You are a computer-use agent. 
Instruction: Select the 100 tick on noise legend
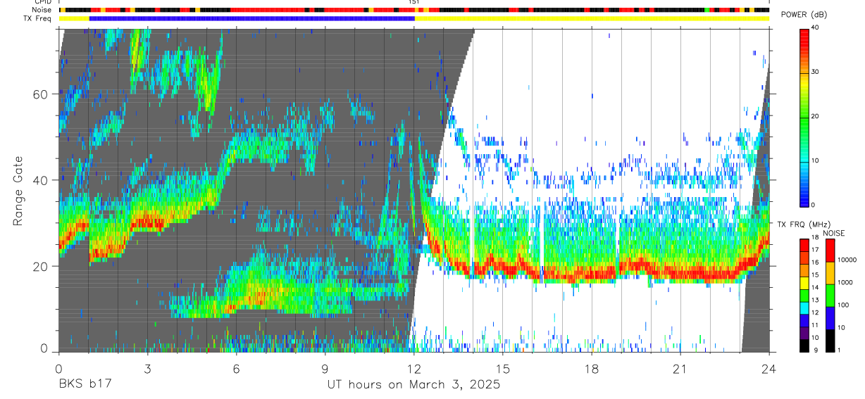point(843,305)
